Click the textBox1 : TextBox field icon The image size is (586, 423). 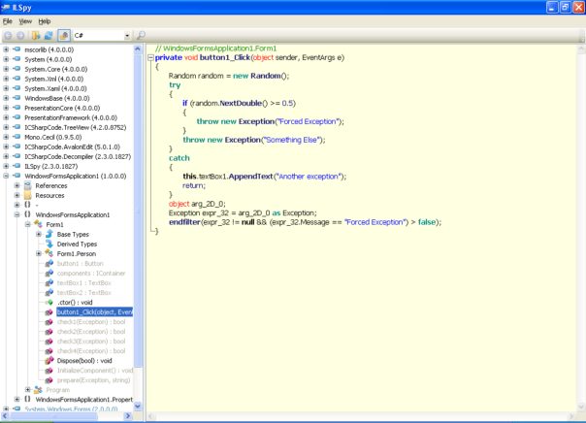point(49,283)
